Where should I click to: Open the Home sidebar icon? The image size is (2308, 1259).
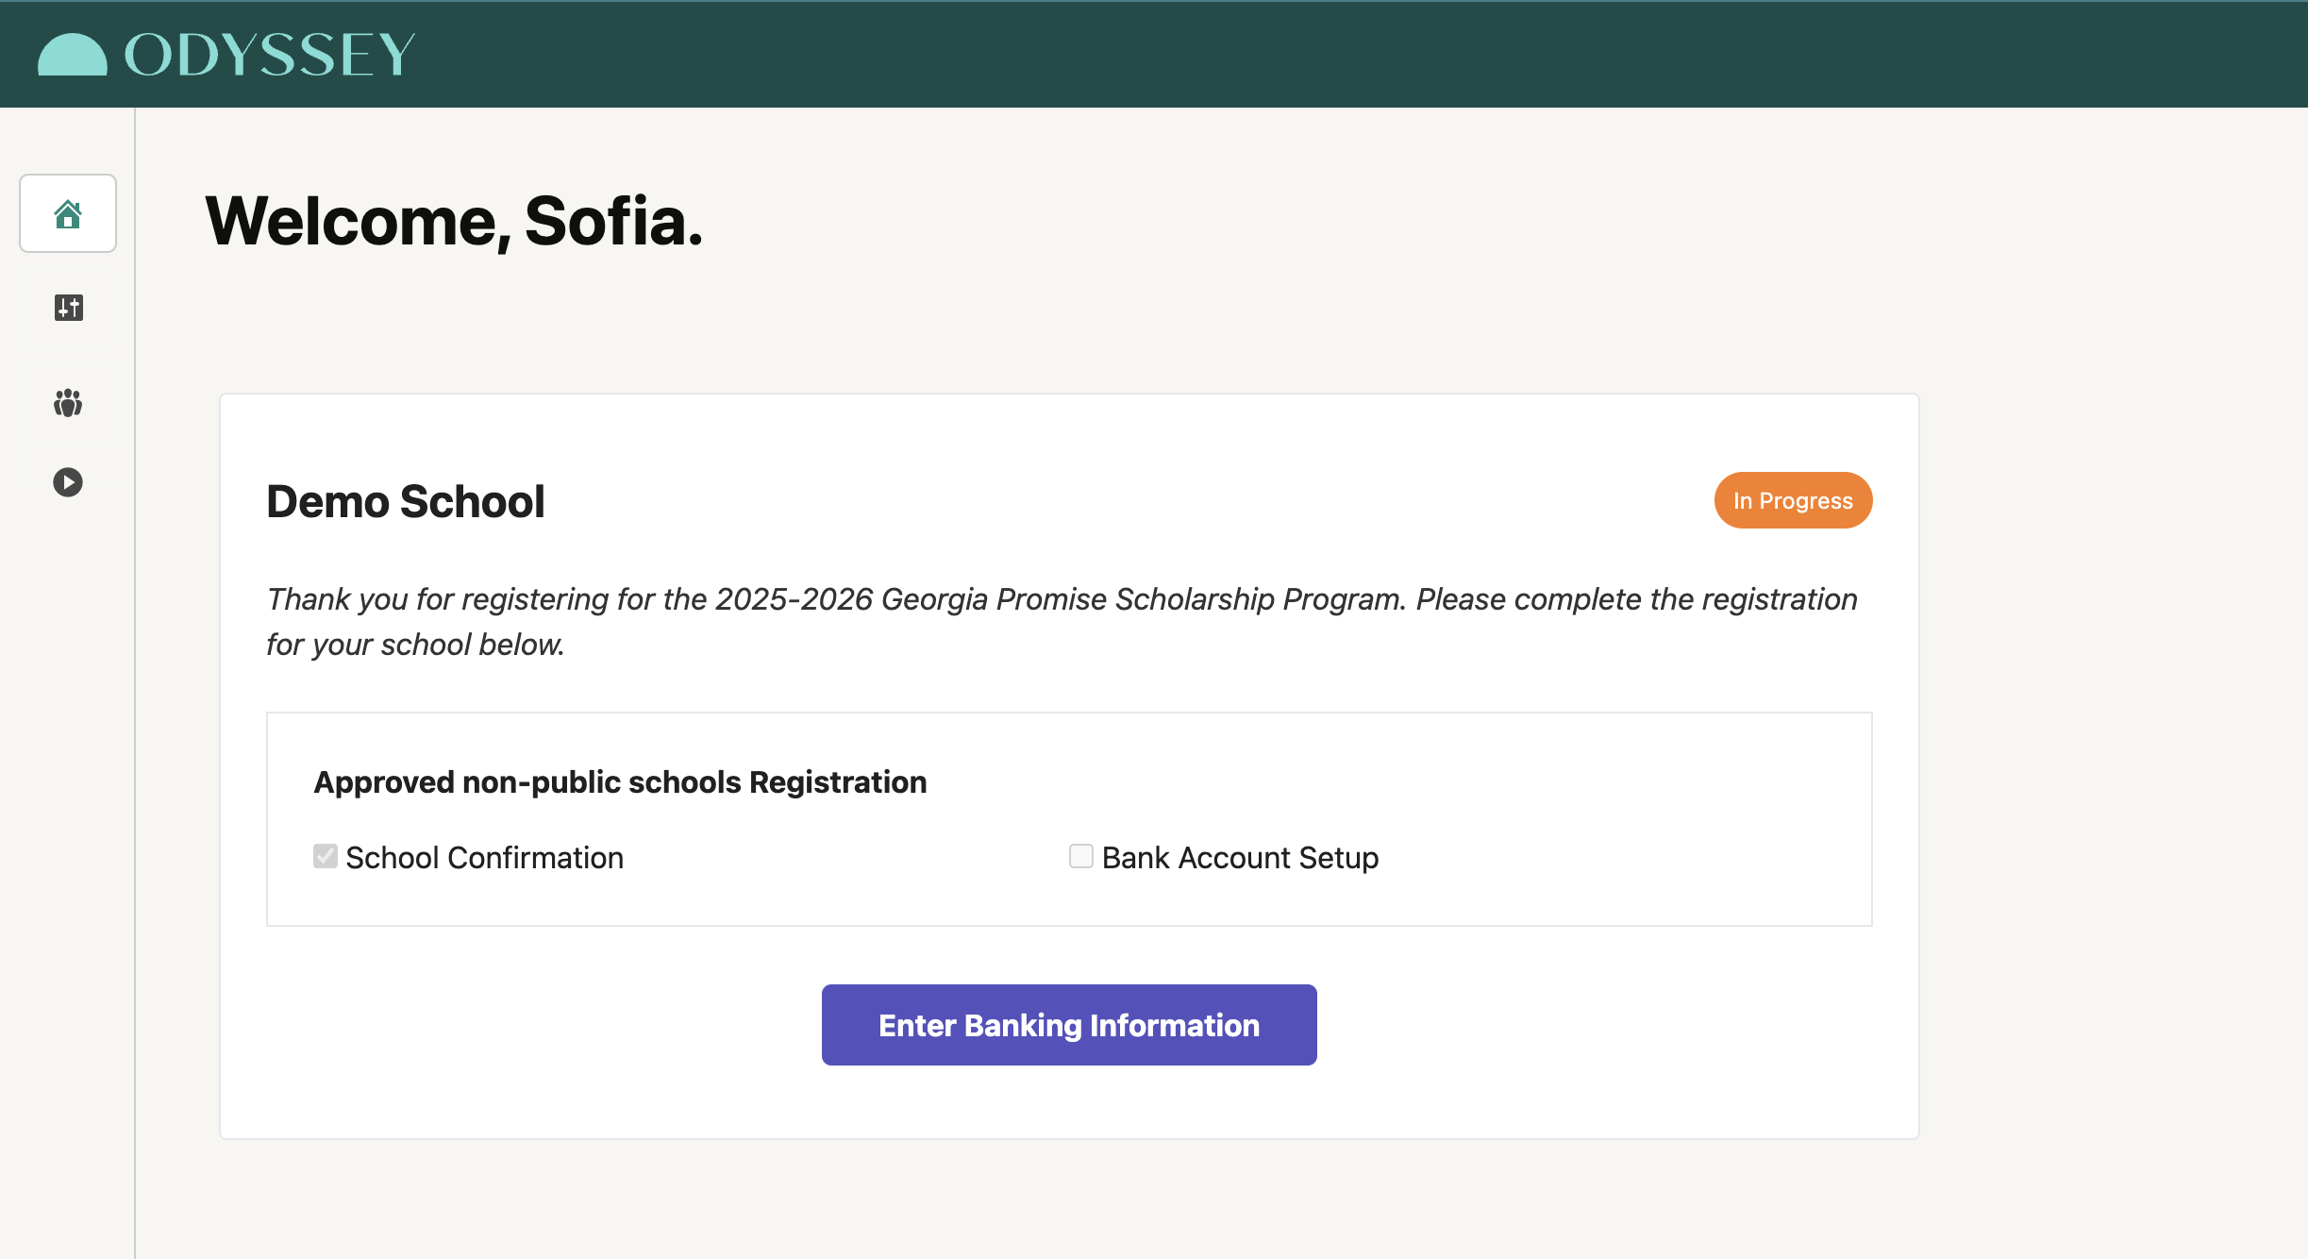point(68,214)
